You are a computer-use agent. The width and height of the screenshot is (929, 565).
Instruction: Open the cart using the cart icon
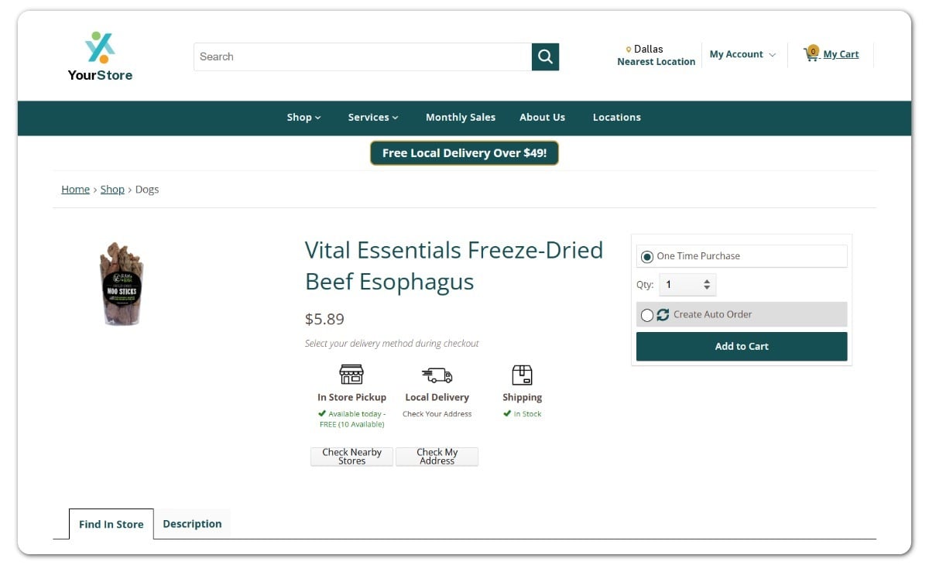pyautogui.click(x=812, y=53)
